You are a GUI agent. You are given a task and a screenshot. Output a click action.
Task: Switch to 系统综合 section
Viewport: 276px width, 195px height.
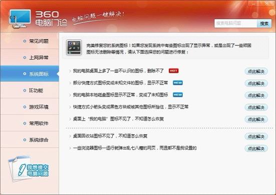30,140
